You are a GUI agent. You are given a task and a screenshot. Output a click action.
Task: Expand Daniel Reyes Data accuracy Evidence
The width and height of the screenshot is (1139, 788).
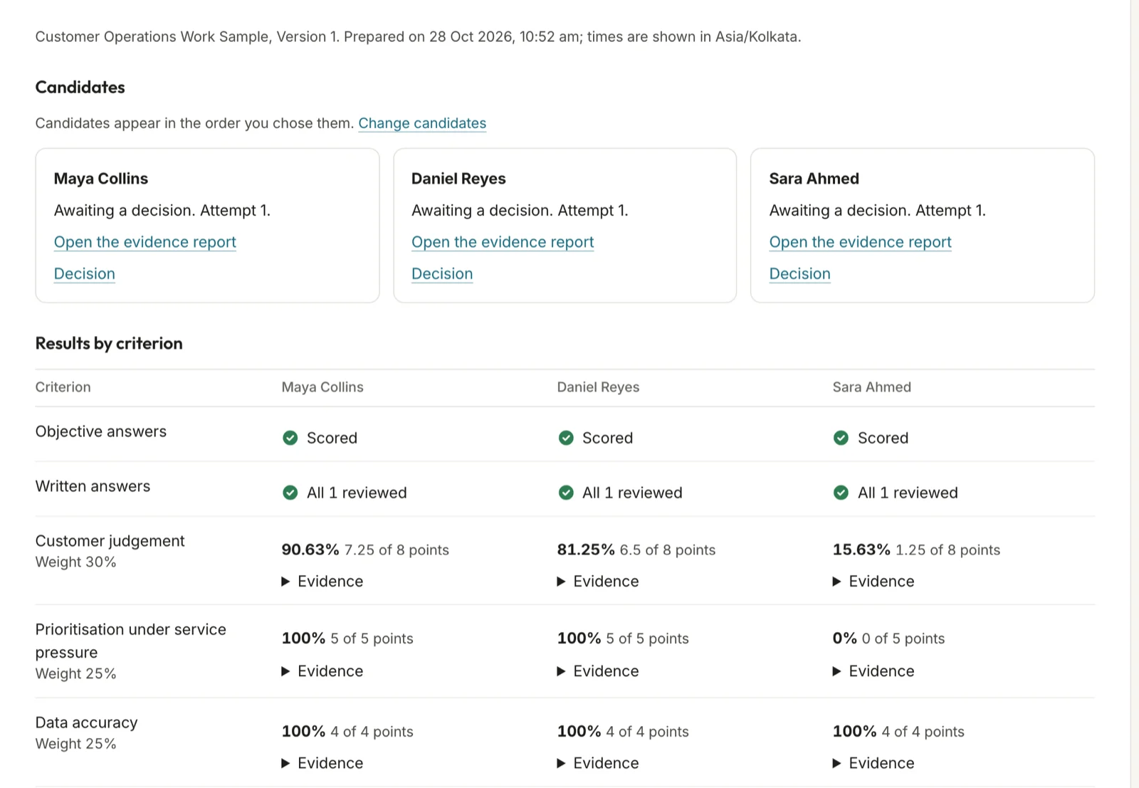598,763
